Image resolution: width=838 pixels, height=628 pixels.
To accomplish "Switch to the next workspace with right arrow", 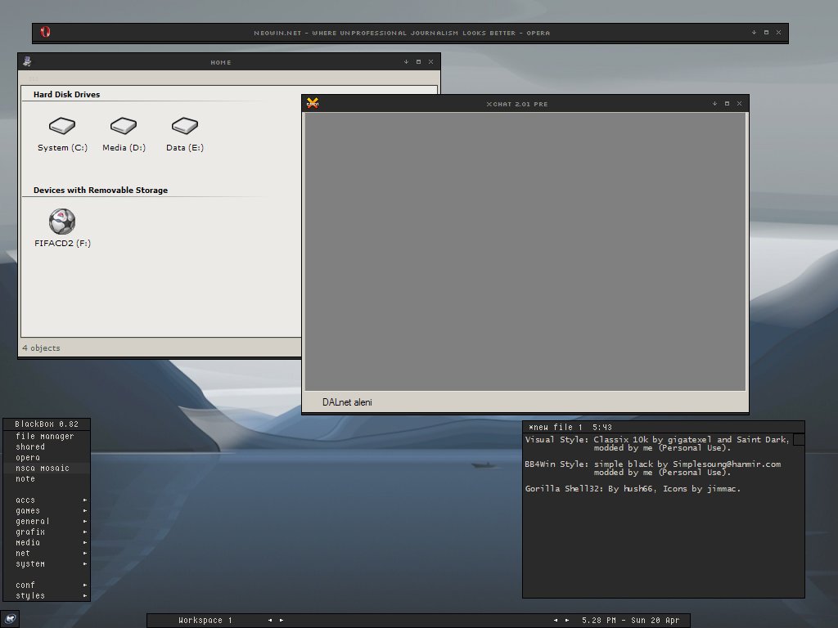I will click(x=282, y=620).
